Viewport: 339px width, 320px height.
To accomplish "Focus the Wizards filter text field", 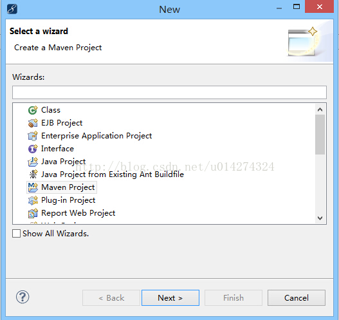I will tap(169, 92).
